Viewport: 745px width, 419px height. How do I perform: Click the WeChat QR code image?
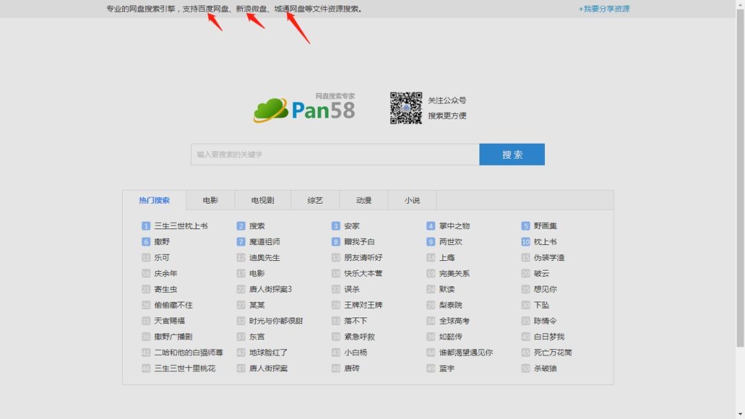click(406, 108)
